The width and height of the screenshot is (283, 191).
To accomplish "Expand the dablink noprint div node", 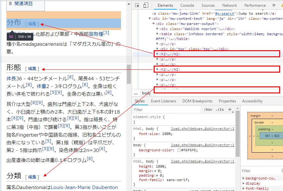I will point(158,29).
